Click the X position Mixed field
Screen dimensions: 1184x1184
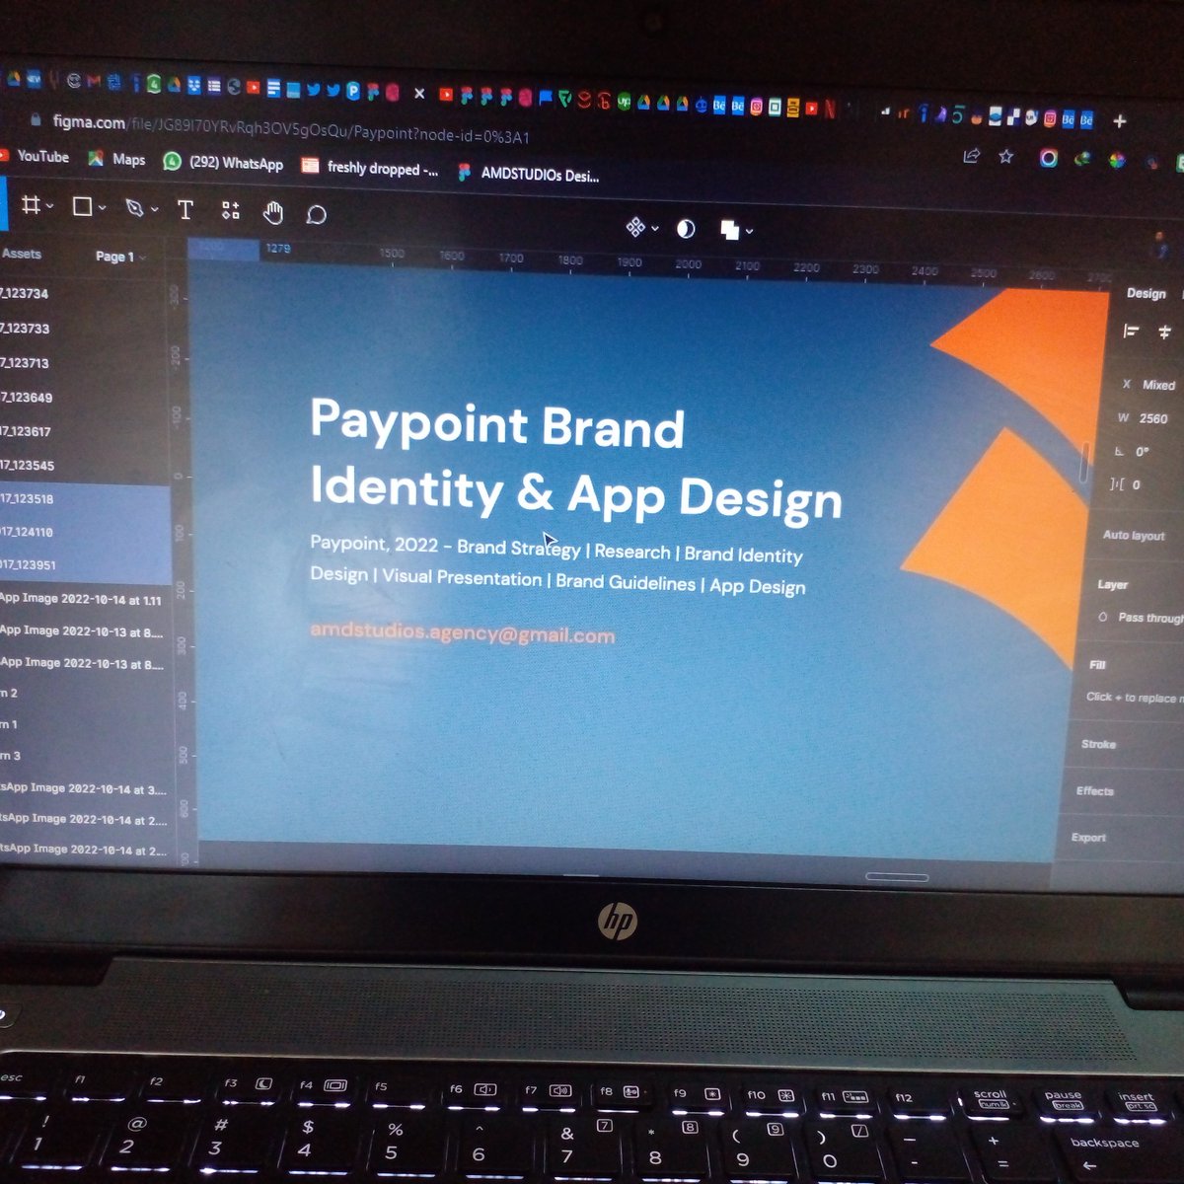1150,385
